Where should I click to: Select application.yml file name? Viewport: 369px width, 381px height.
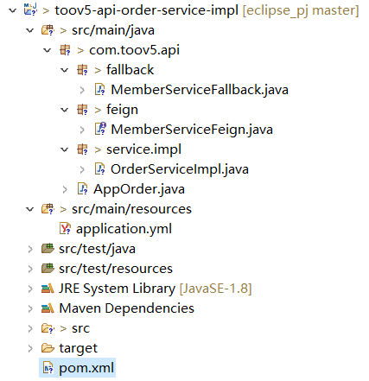point(124,229)
